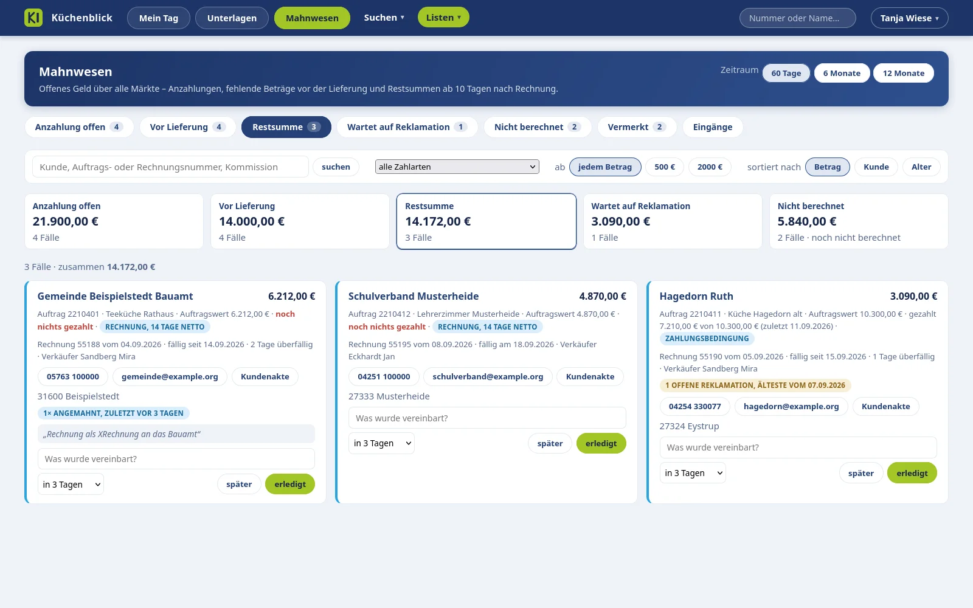Viewport: 973px width, 608px height.
Task: Sort the list by Kunde
Action: coord(876,167)
